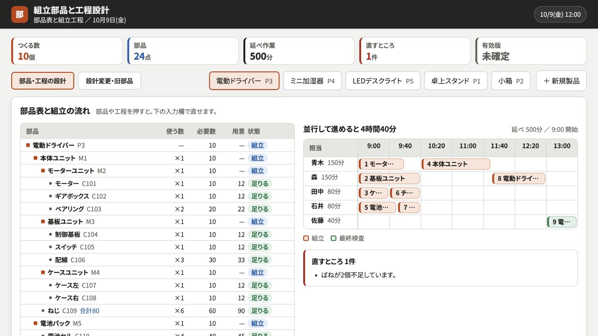Select the 基板ユニット M3 row
598x336 pixels.
[157, 222]
